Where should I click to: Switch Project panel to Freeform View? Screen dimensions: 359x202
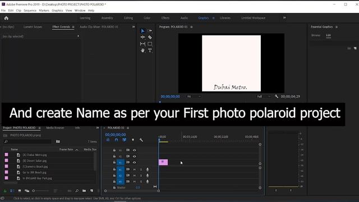tap(27, 191)
